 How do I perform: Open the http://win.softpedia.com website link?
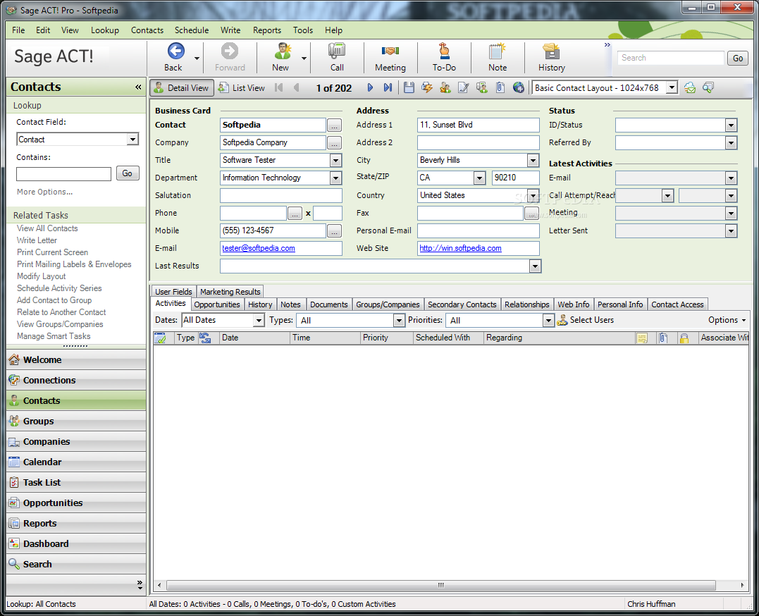click(x=460, y=248)
